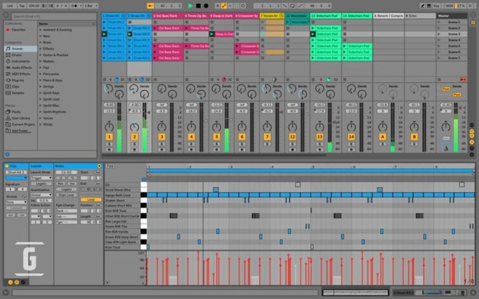479x299 pixels.
Task: Click the tempo field showing 100.00
Action: pyautogui.click(x=33, y=6)
